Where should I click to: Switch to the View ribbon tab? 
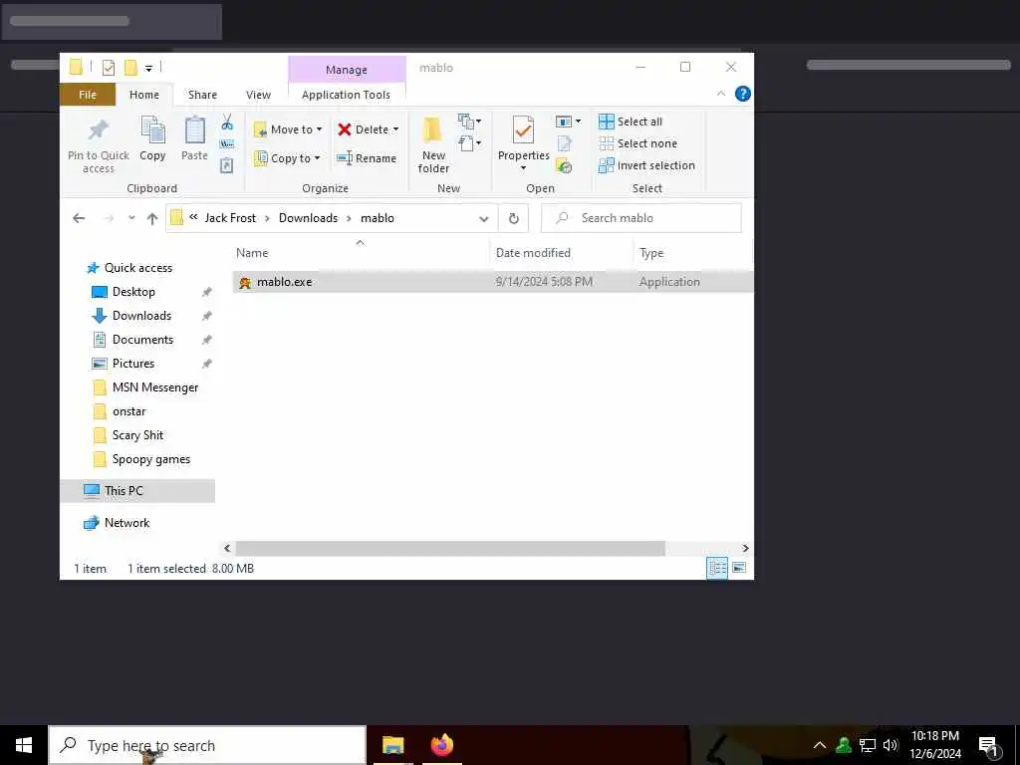click(258, 95)
